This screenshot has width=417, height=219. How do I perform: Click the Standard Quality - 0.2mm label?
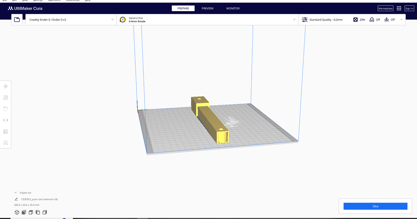pyautogui.click(x=326, y=20)
